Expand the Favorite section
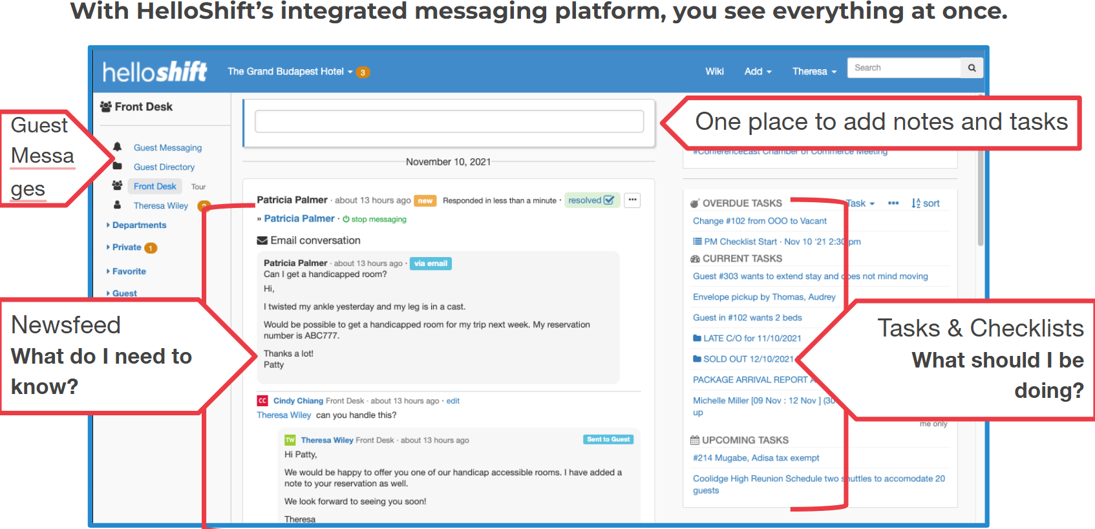The width and height of the screenshot is (1095, 529). pyautogui.click(x=126, y=272)
